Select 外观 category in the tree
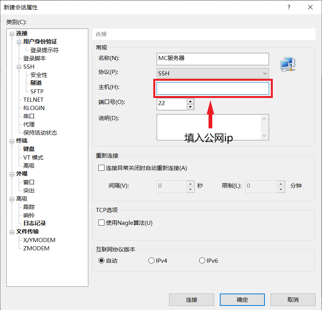Screen dimensions: 322x310 coord(22,174)
